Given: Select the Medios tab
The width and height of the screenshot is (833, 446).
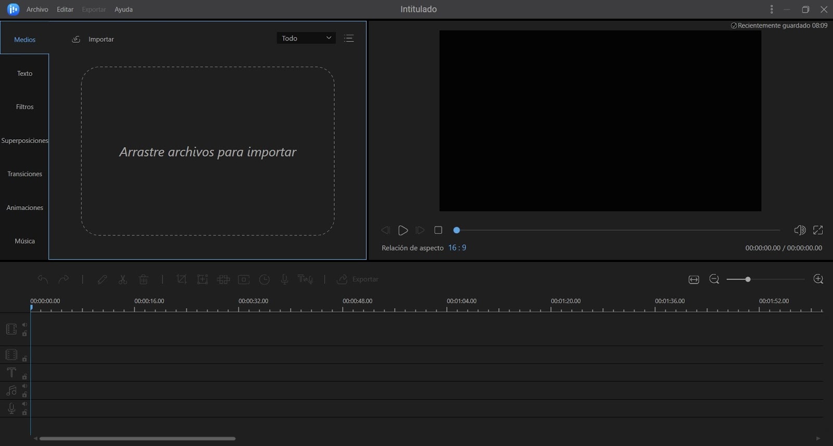Looking at the screenshot, I should 24,40.
